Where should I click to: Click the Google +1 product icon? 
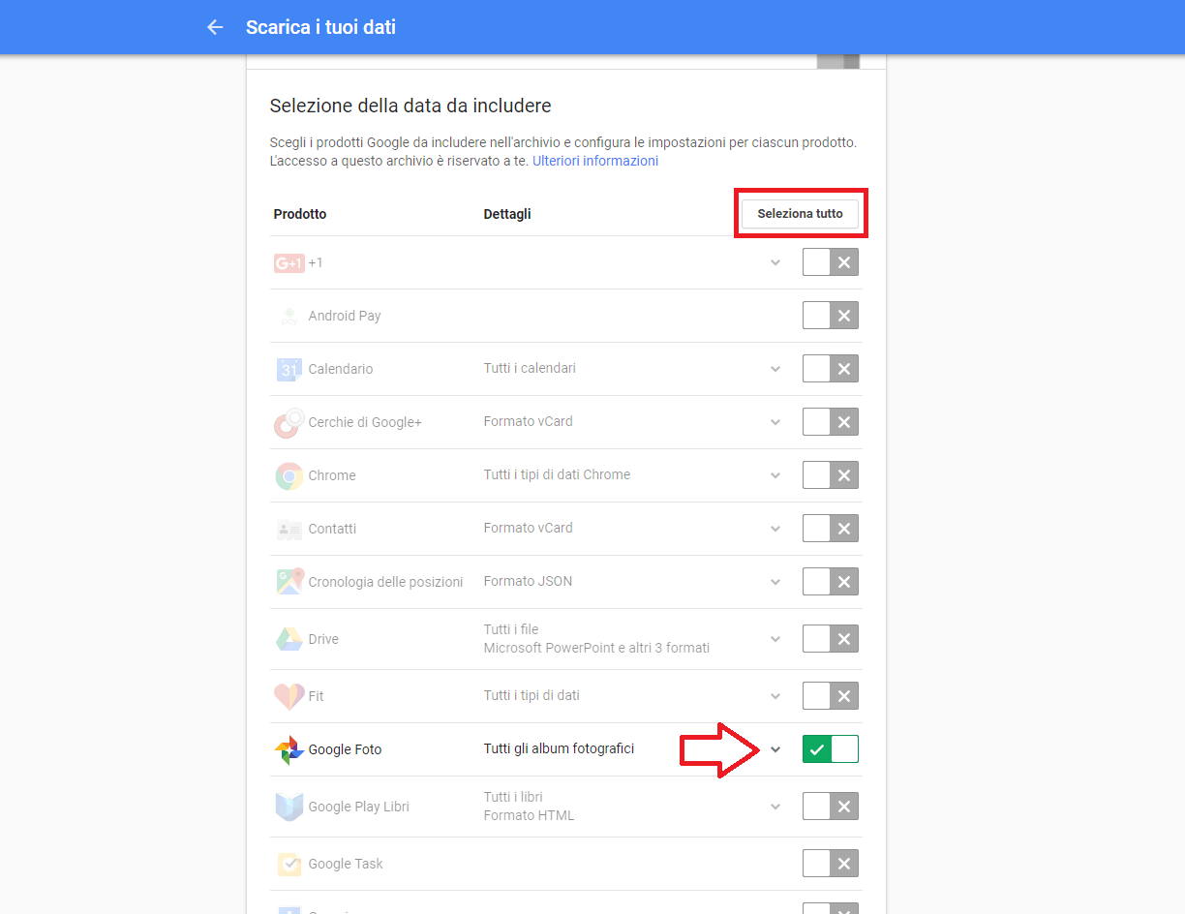tap(289, 262)
